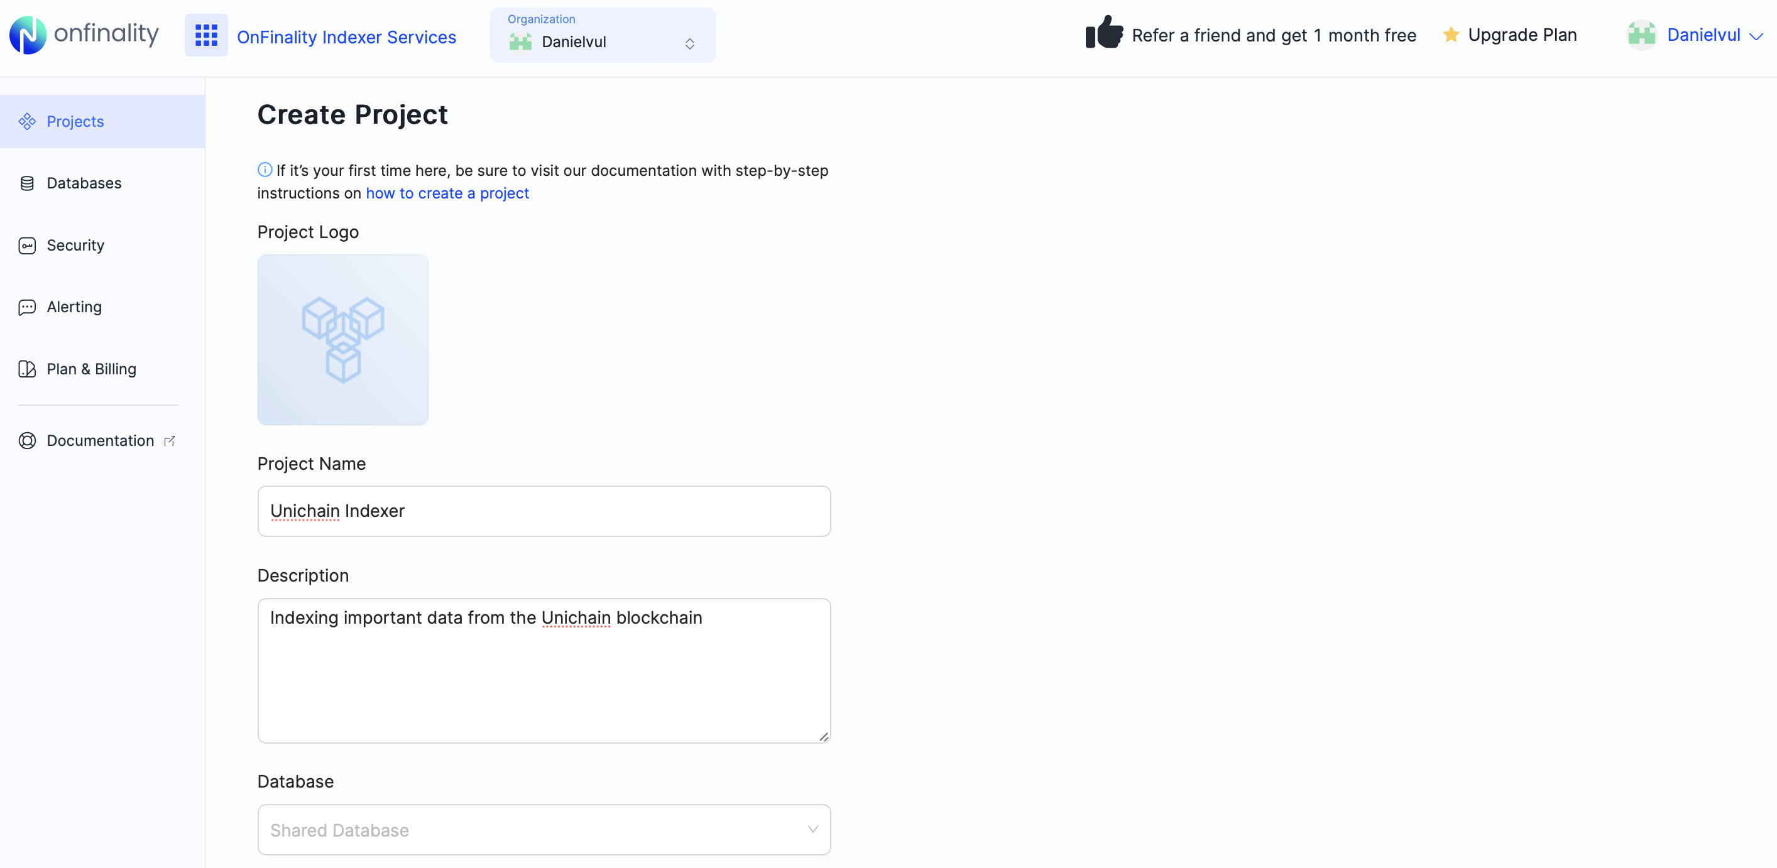
Task: Go to the Projects section
Action: coord(75,121)
